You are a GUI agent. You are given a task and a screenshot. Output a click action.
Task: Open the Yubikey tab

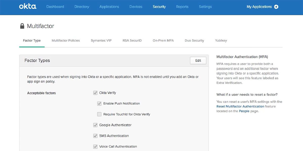221,40
